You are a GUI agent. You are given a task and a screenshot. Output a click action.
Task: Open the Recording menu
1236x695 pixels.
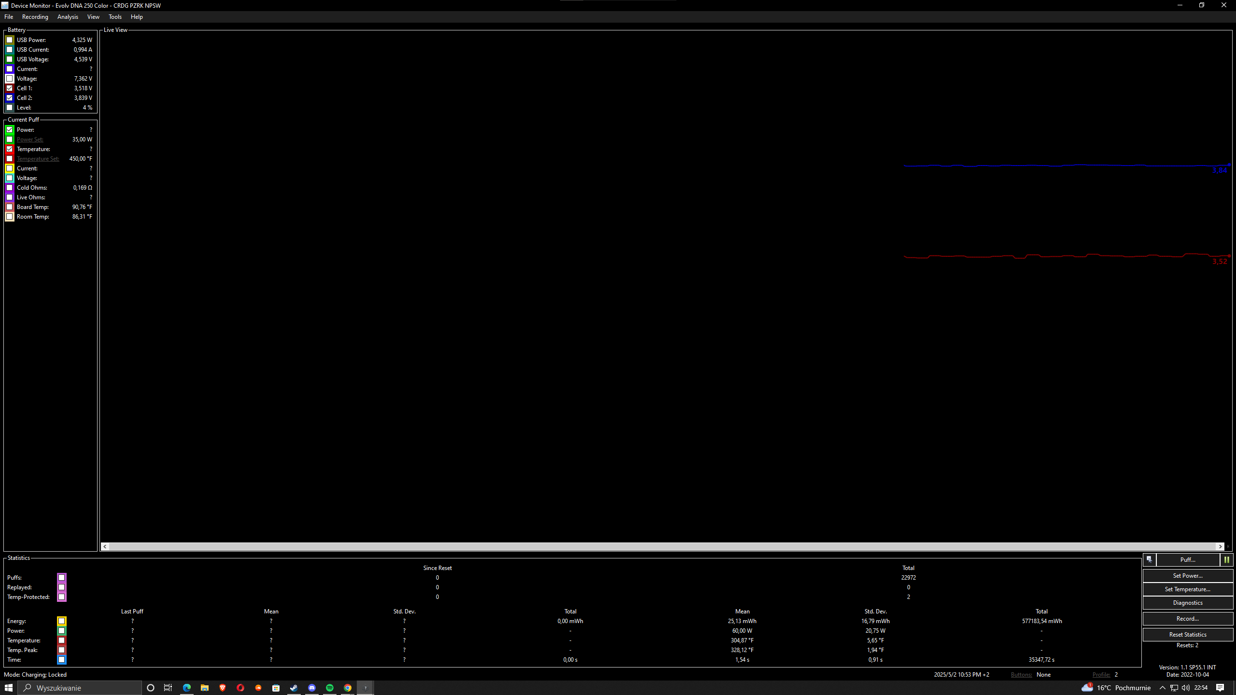click(x=35, y=17)
